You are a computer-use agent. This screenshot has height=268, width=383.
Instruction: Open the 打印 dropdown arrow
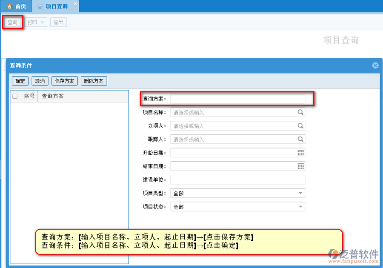click(x=43, y=23)
